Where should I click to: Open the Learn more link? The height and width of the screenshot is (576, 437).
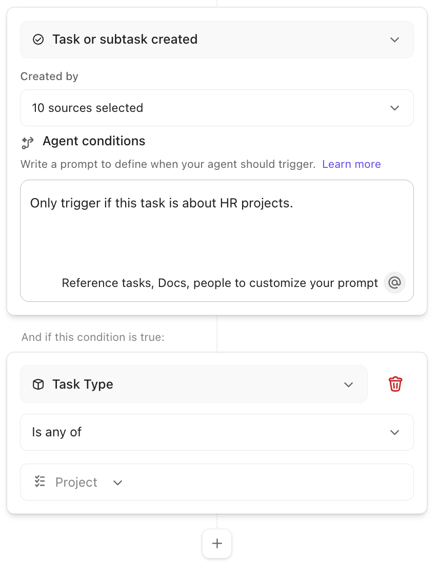pyautogui.click(x=351, y=164)
